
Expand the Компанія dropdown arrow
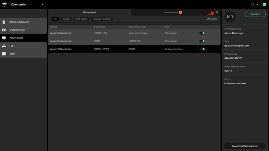pyautogui.click(x=43, y=4)
